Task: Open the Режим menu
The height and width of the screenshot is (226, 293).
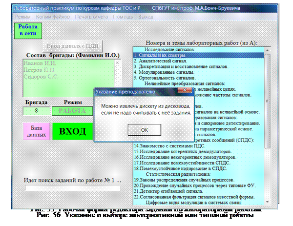Action: tap(22, 17)
